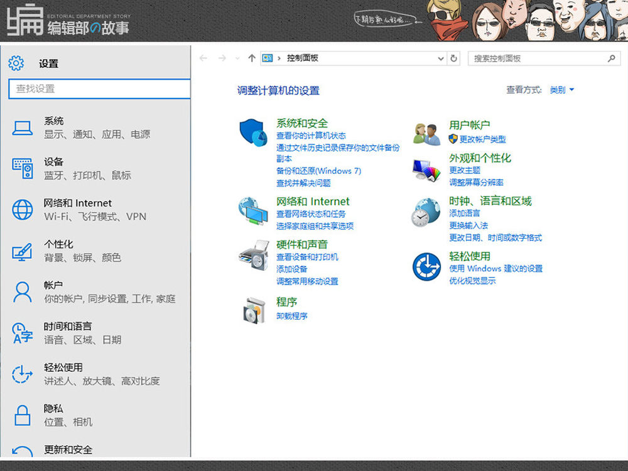The height and width of the screenshot is (471, 628).
Task: Click the 控制面板 address bar breadcrumb
Action: pos(303,58)
